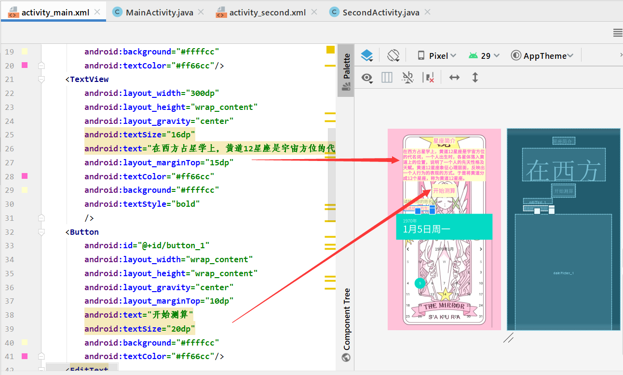Click the layout variants columns icon
The width and height of the screenshot is (623, 375).
click(x=387, y=78)
